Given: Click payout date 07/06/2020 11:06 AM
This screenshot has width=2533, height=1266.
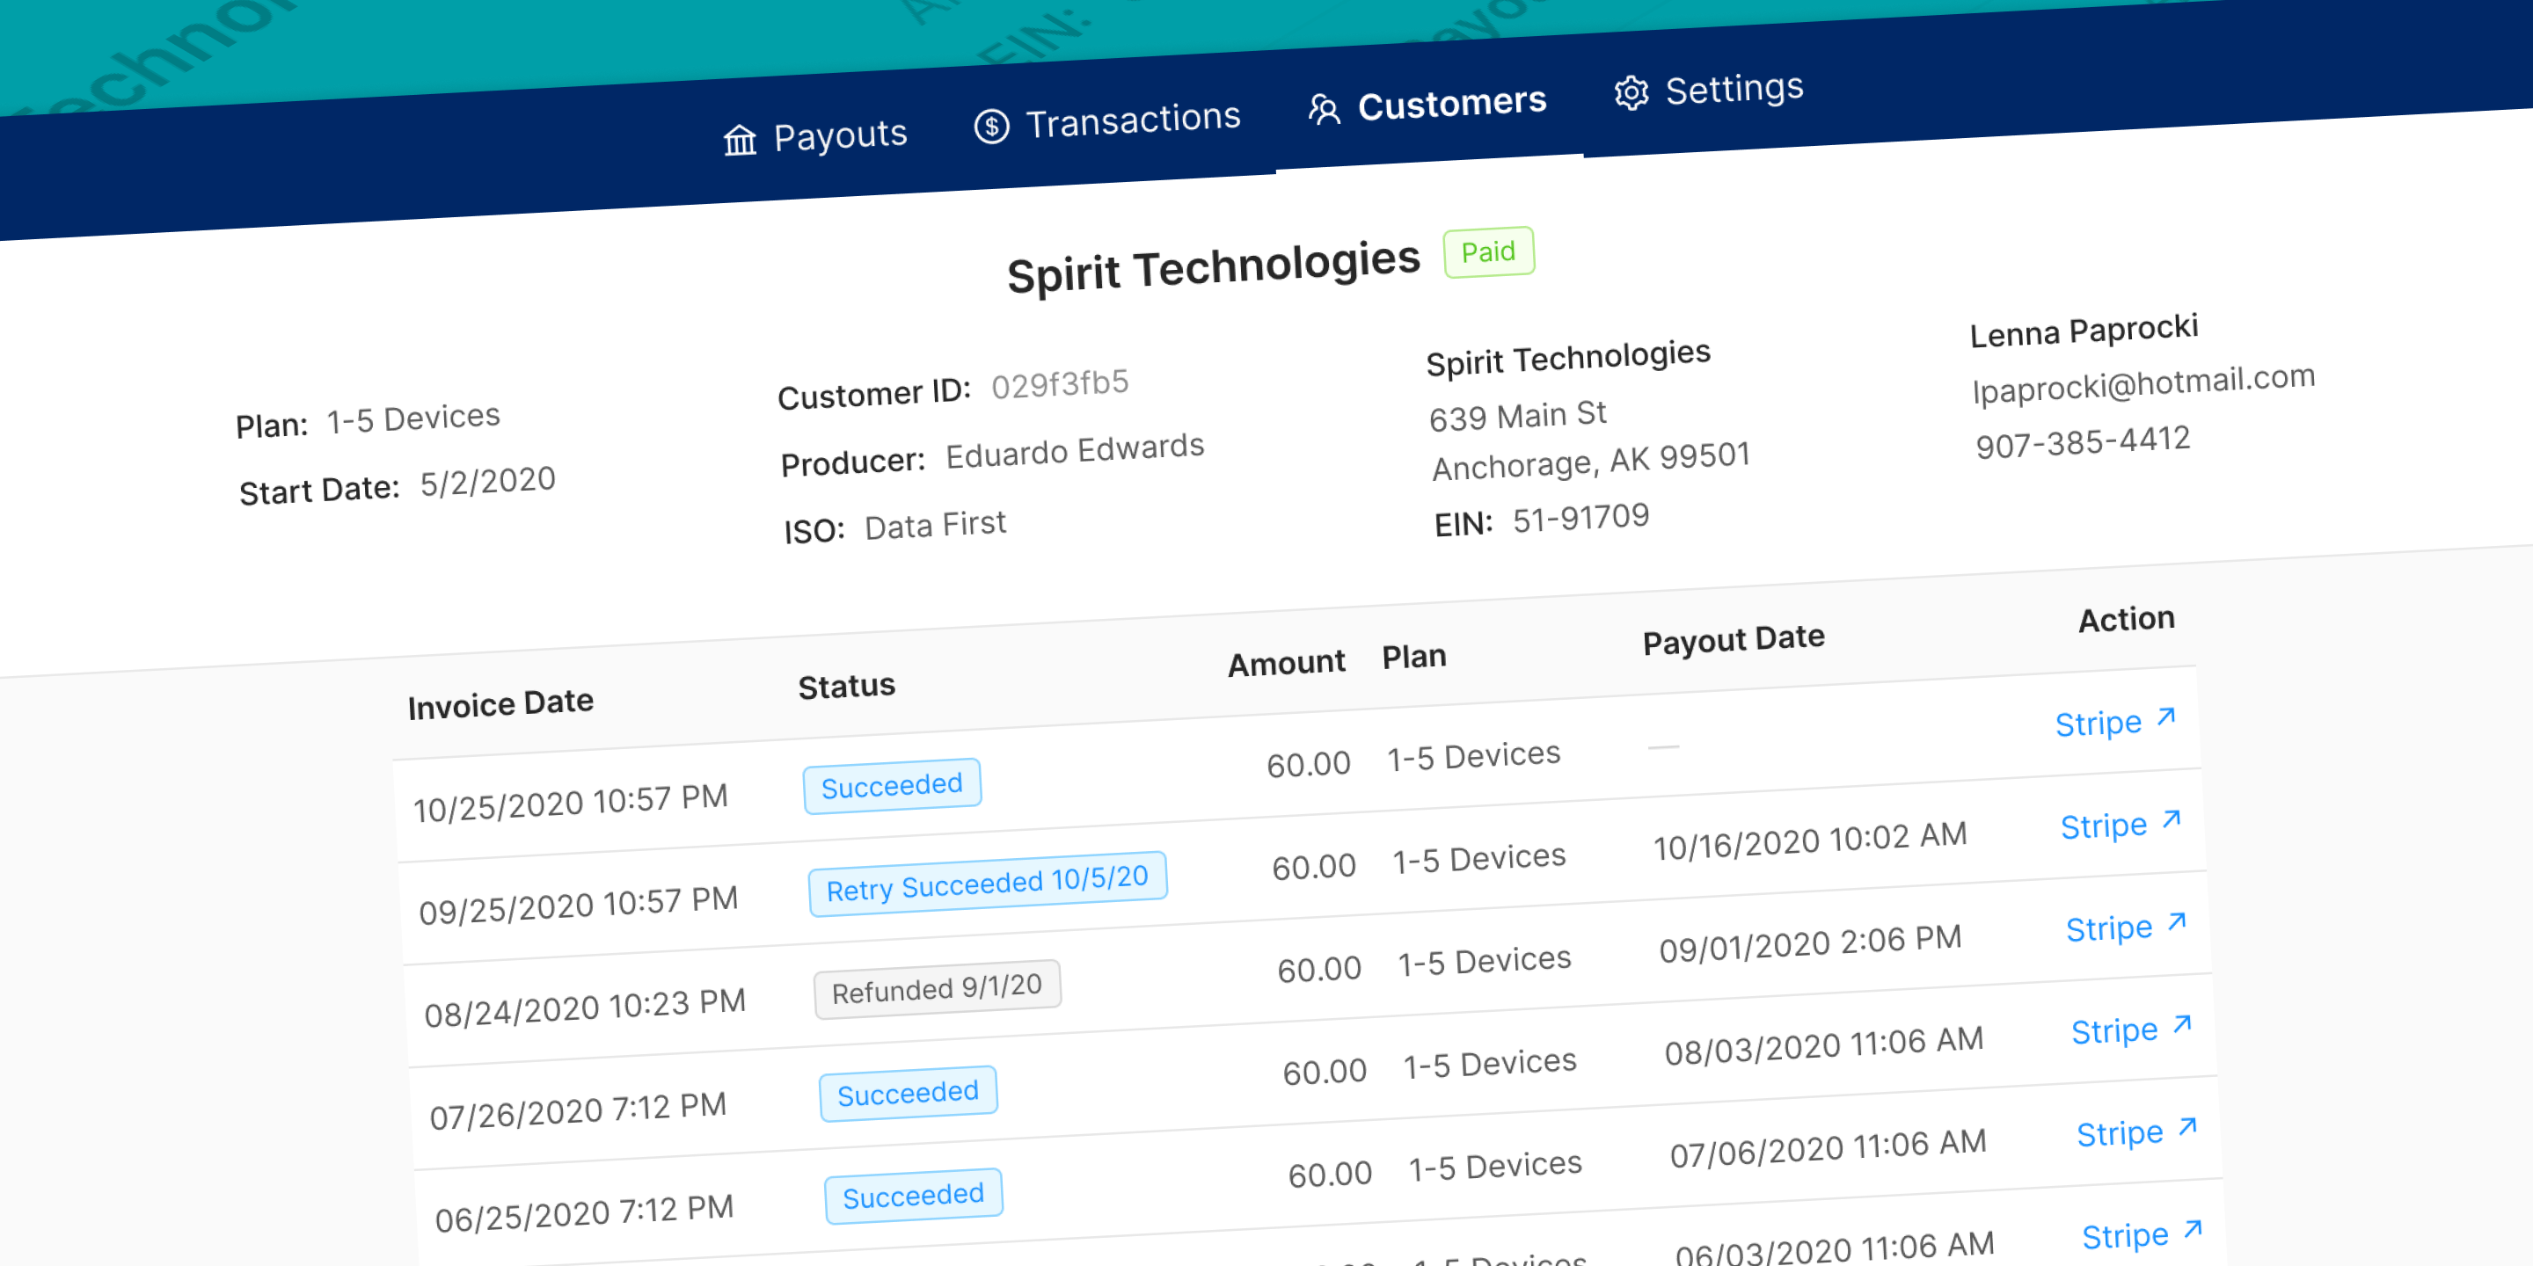Looking at the screenshot, I should click(x=1828, y=1148).
